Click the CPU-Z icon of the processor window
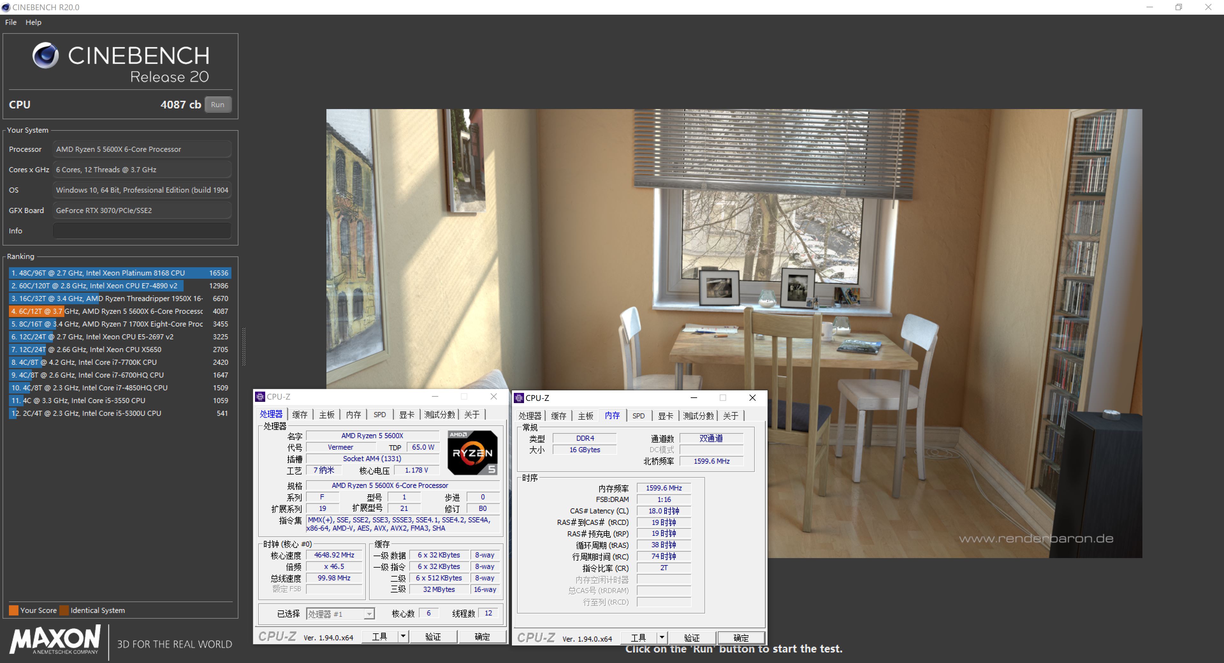 [260, 397]
